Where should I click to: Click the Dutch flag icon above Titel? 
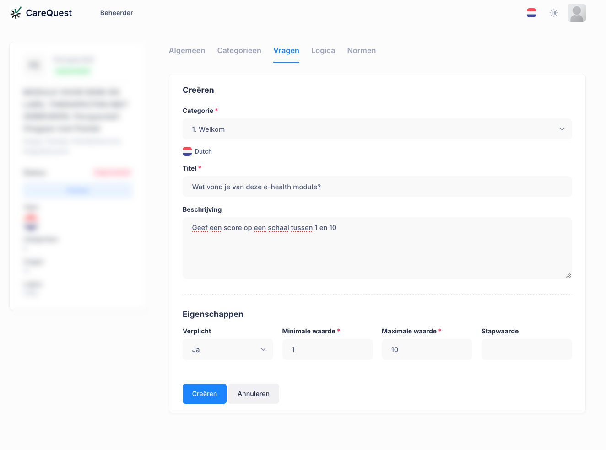click(187, 151)
